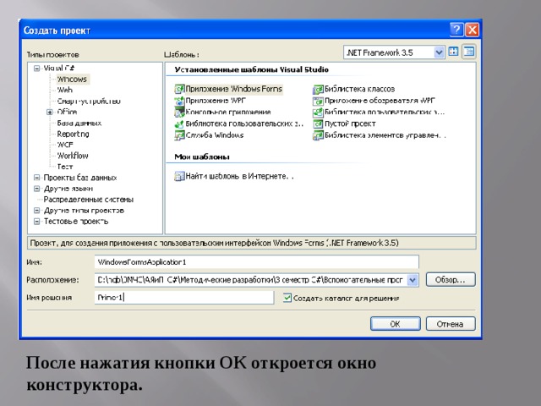
Task: Select the Смарт-устройство project type
Action: click(x=89, y=101)
